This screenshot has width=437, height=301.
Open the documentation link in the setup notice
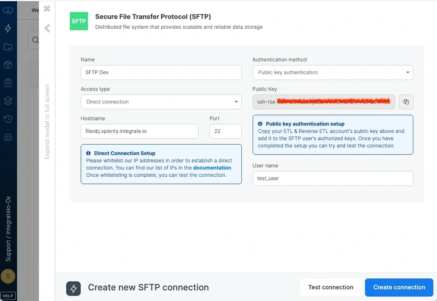[212, 168]
